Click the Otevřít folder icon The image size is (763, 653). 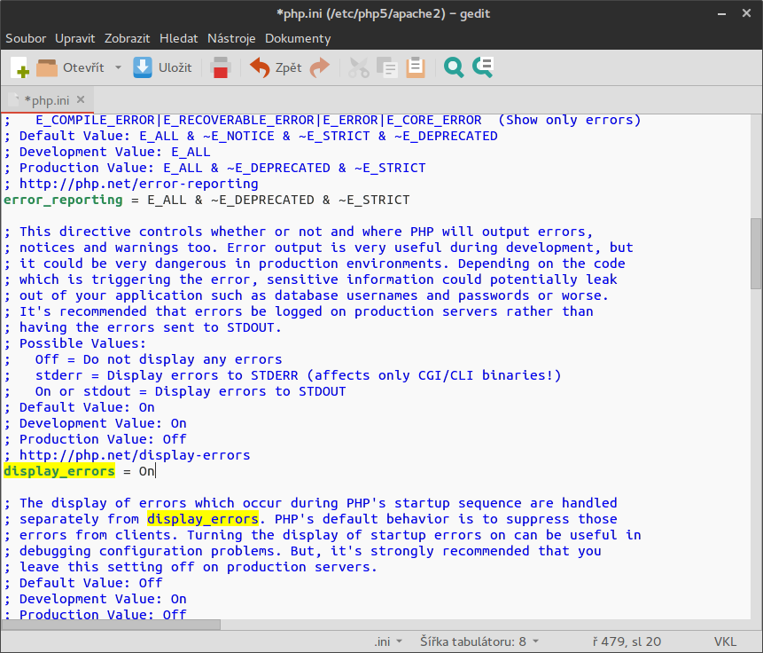tap(47, 67)
